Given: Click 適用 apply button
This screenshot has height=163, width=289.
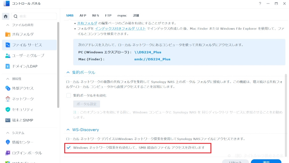Looking at the screenshot, I should point(266,161).
